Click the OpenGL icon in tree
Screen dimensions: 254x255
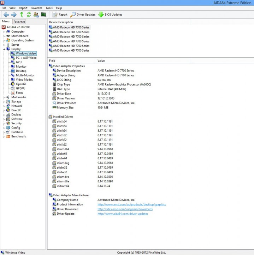[13, 84]
